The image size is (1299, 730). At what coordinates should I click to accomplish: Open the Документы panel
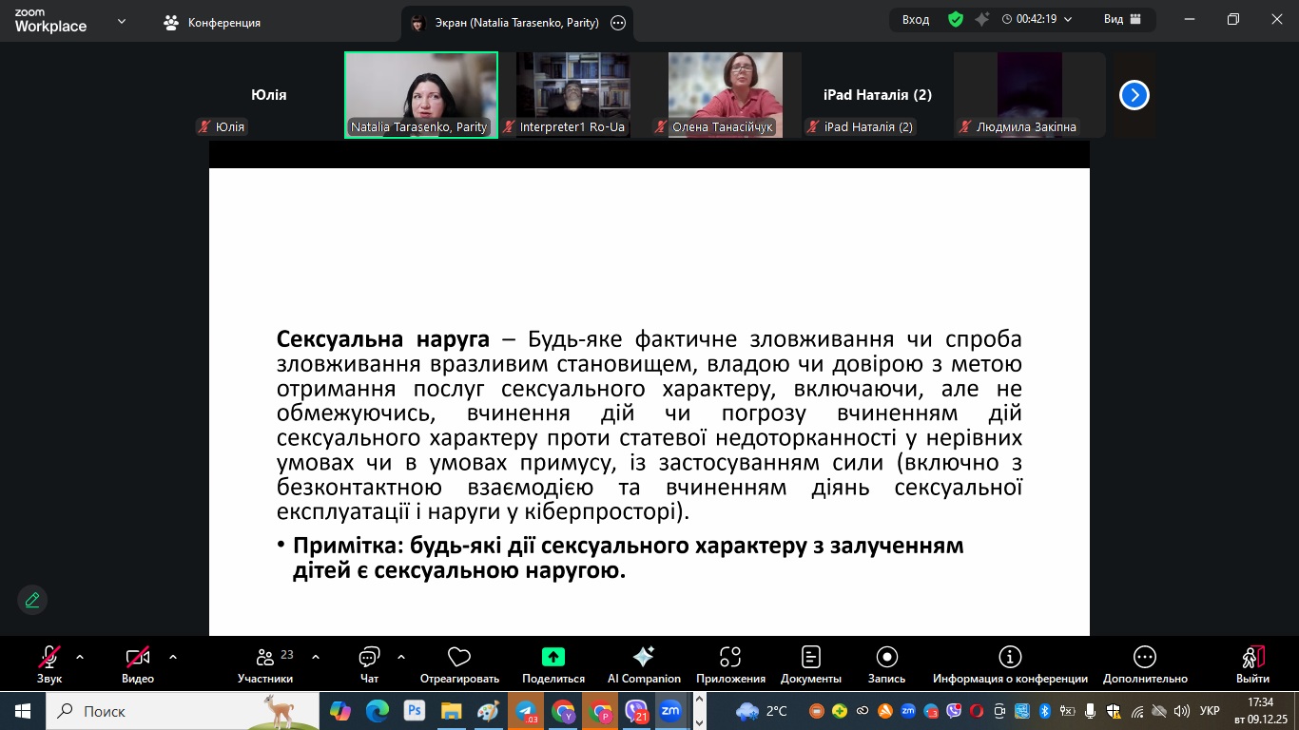click(x=810, y=657)
